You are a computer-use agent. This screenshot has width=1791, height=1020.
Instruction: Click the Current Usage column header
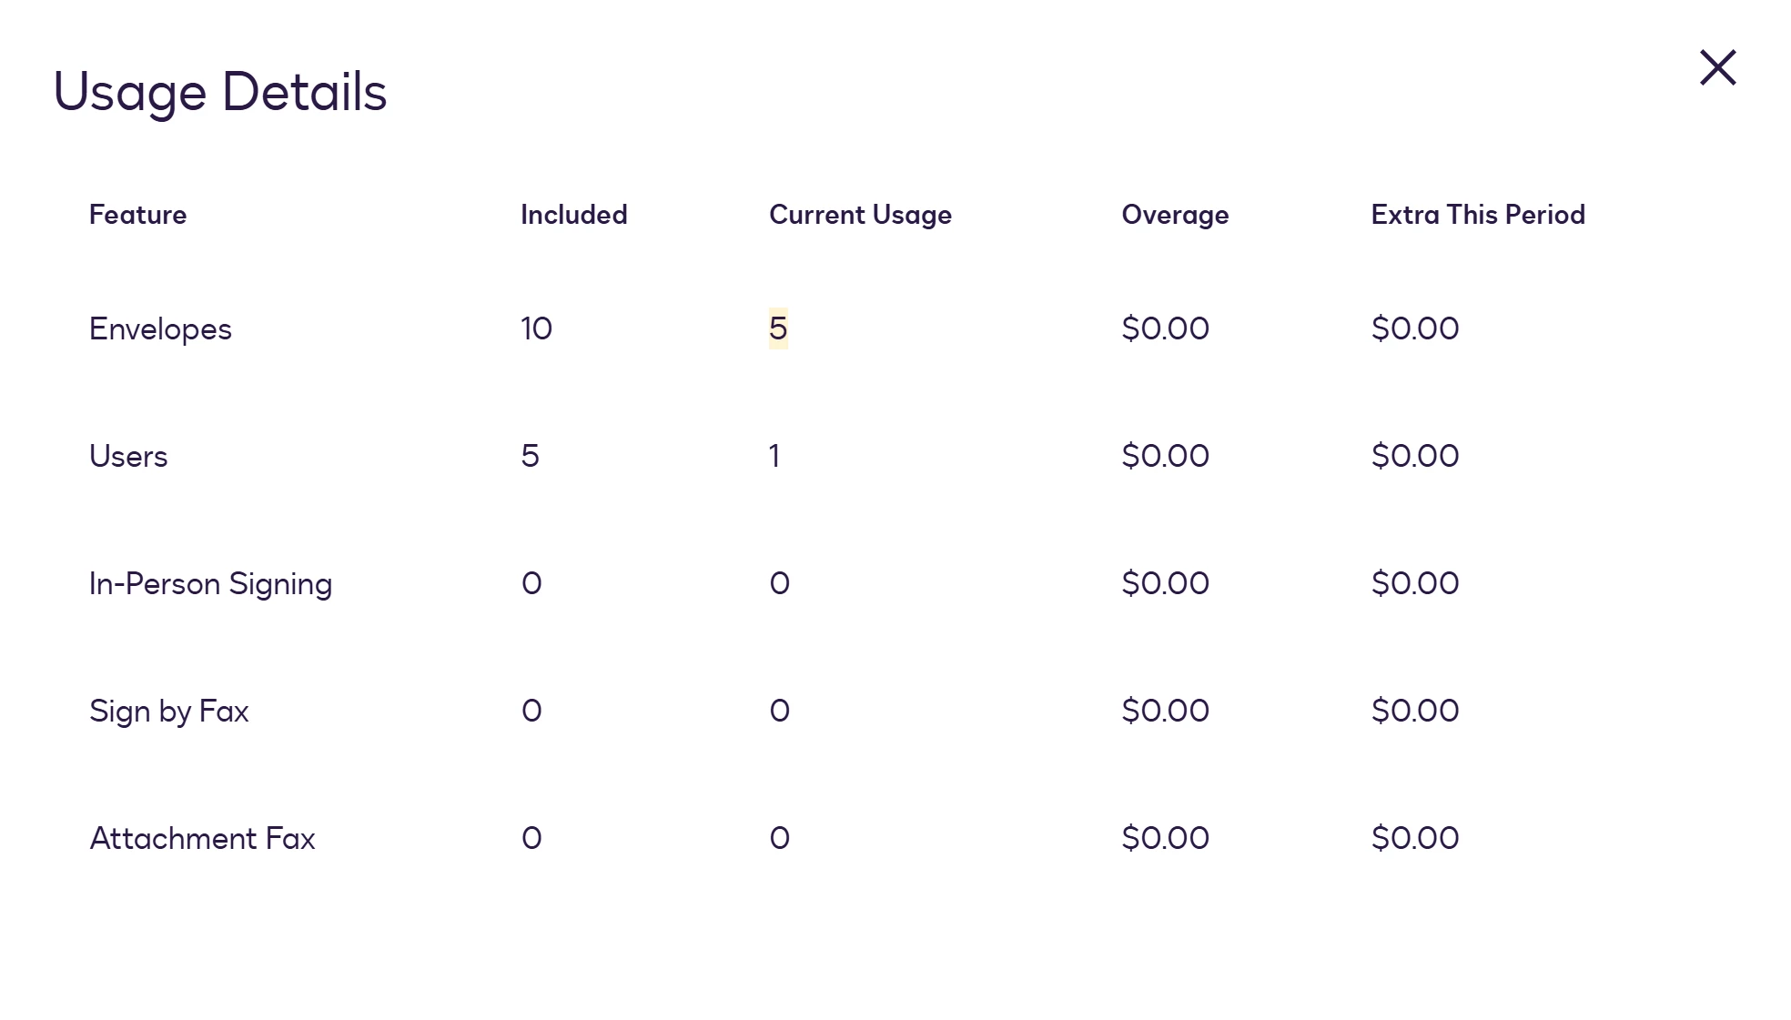860,215
